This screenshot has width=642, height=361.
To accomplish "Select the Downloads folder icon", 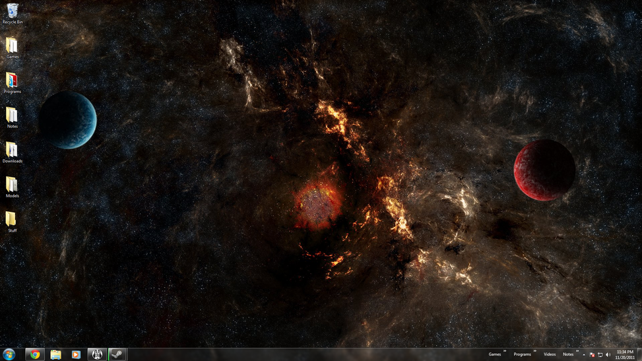I will click(12, 151).
